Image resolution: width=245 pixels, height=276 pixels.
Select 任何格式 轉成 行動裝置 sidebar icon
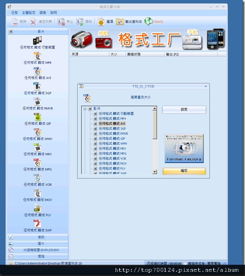pyautogui.click(x=37, y=40)
